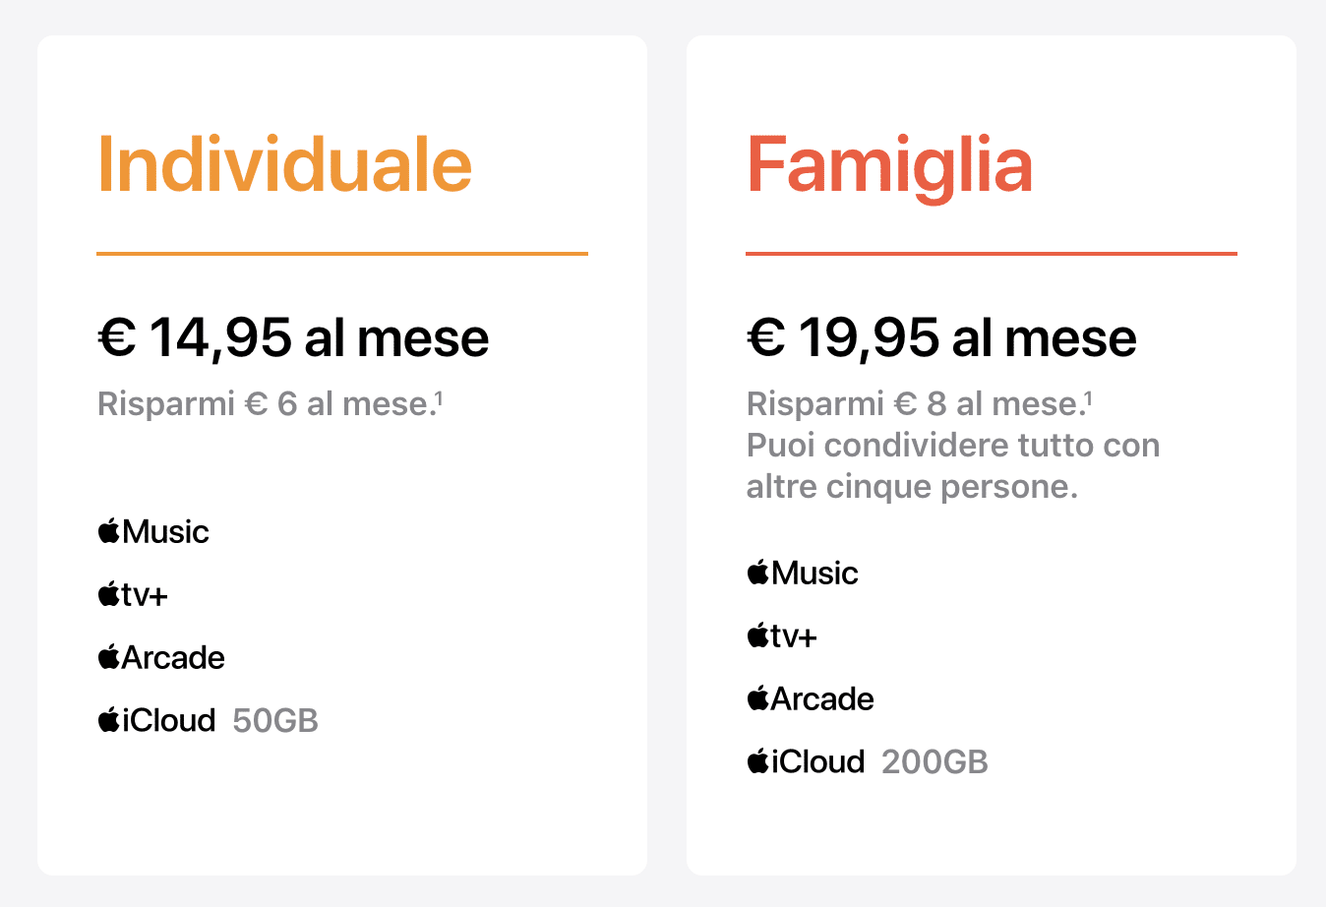This screenshot has height=907, width=1326.
Task: Click the € 19,95 al mese price
Action: pyautogui.click(x=941, y=338)
